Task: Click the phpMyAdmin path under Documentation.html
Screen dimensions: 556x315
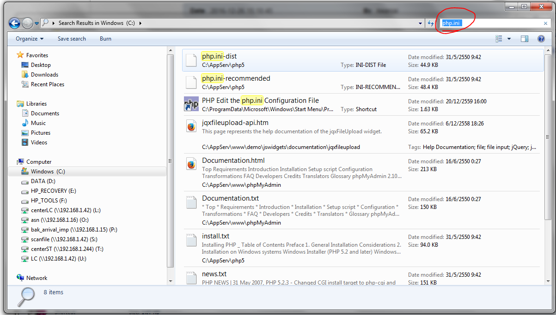Action: coord(241,185)
